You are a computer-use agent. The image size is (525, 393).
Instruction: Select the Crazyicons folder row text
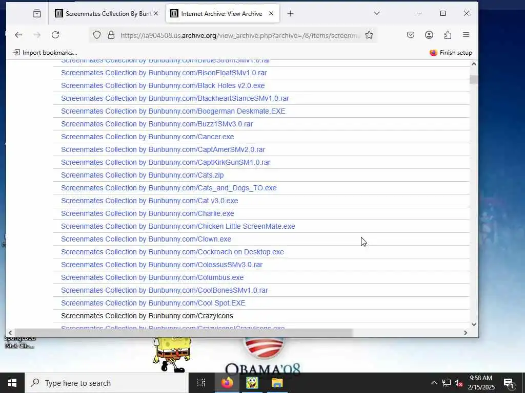tap(147, 316)
